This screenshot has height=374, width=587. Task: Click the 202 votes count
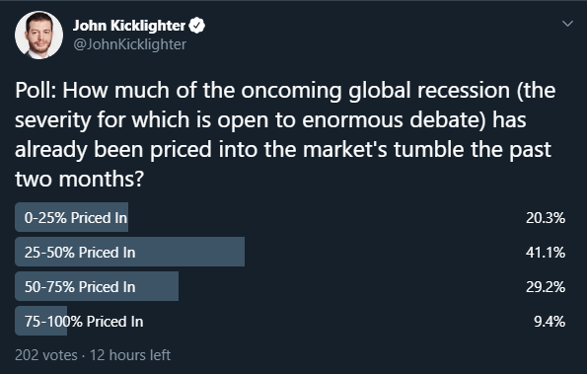coord(46,355)
